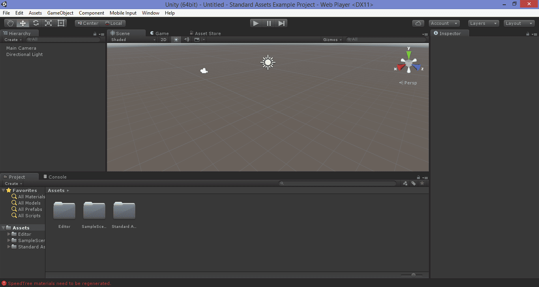Screen dimensions: 539x287
Task: Open the Shaded draw mode dropdown
Action: click(133, 39)
